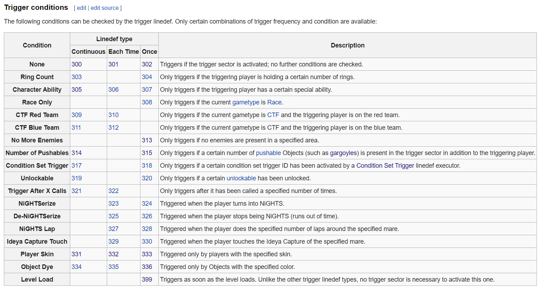Click the 'Condition' column header
The image size is (539, 289).
(x=37, y=45)
